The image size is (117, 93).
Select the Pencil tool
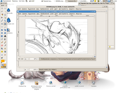pos(2,42)
